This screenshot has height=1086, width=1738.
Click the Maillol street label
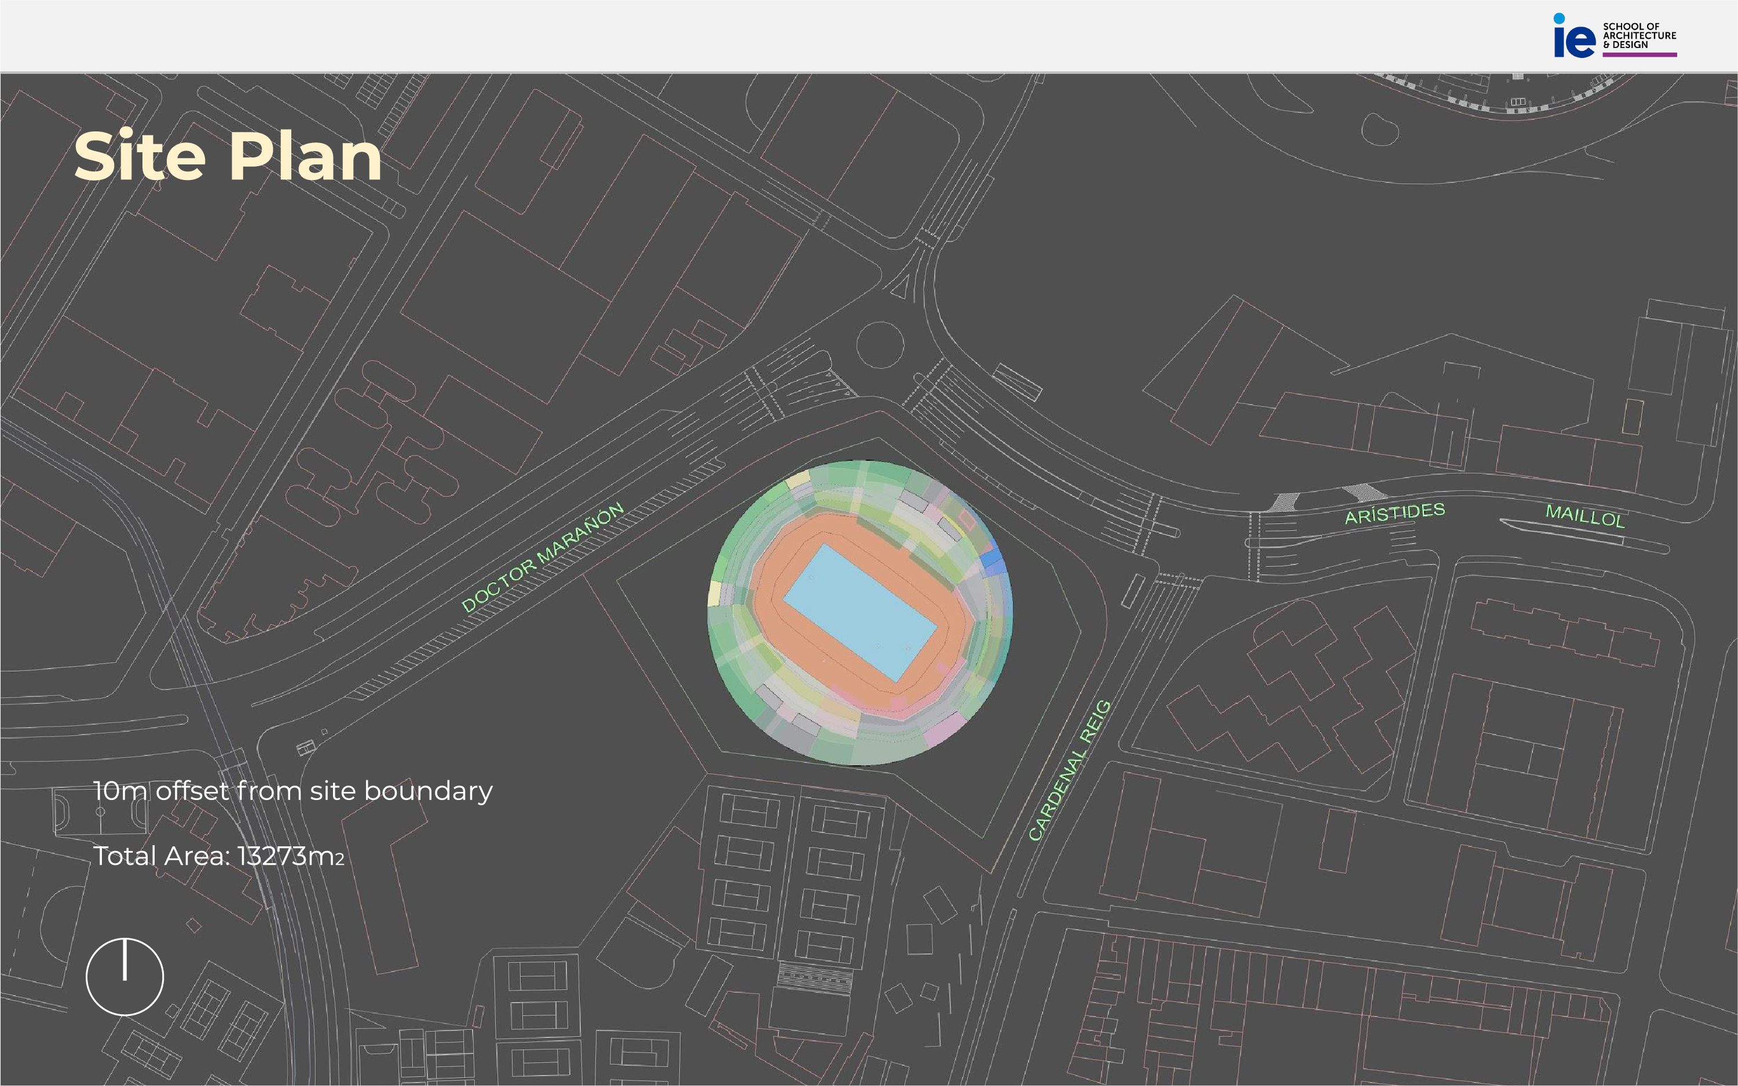coord(1585,516)
